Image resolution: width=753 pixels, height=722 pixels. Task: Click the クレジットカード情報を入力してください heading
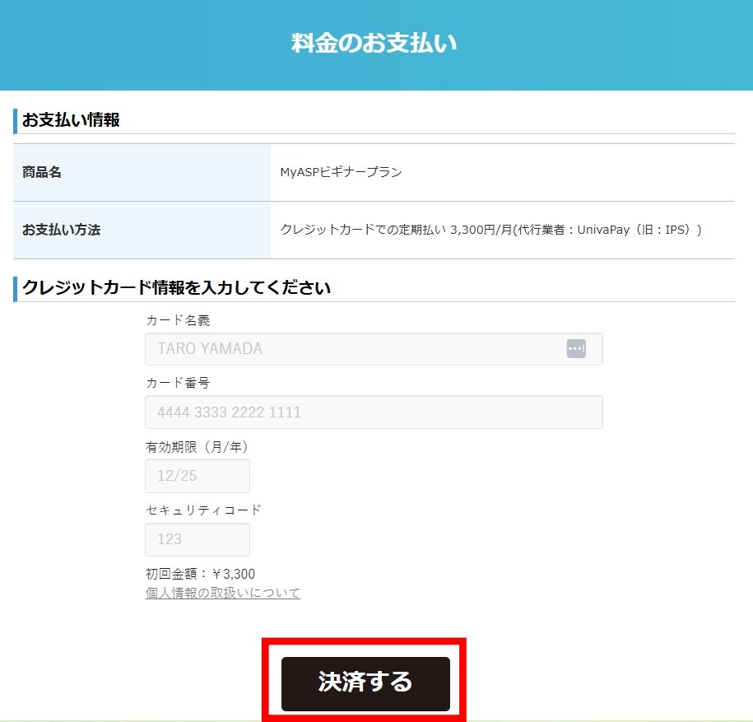coord(176,287)
